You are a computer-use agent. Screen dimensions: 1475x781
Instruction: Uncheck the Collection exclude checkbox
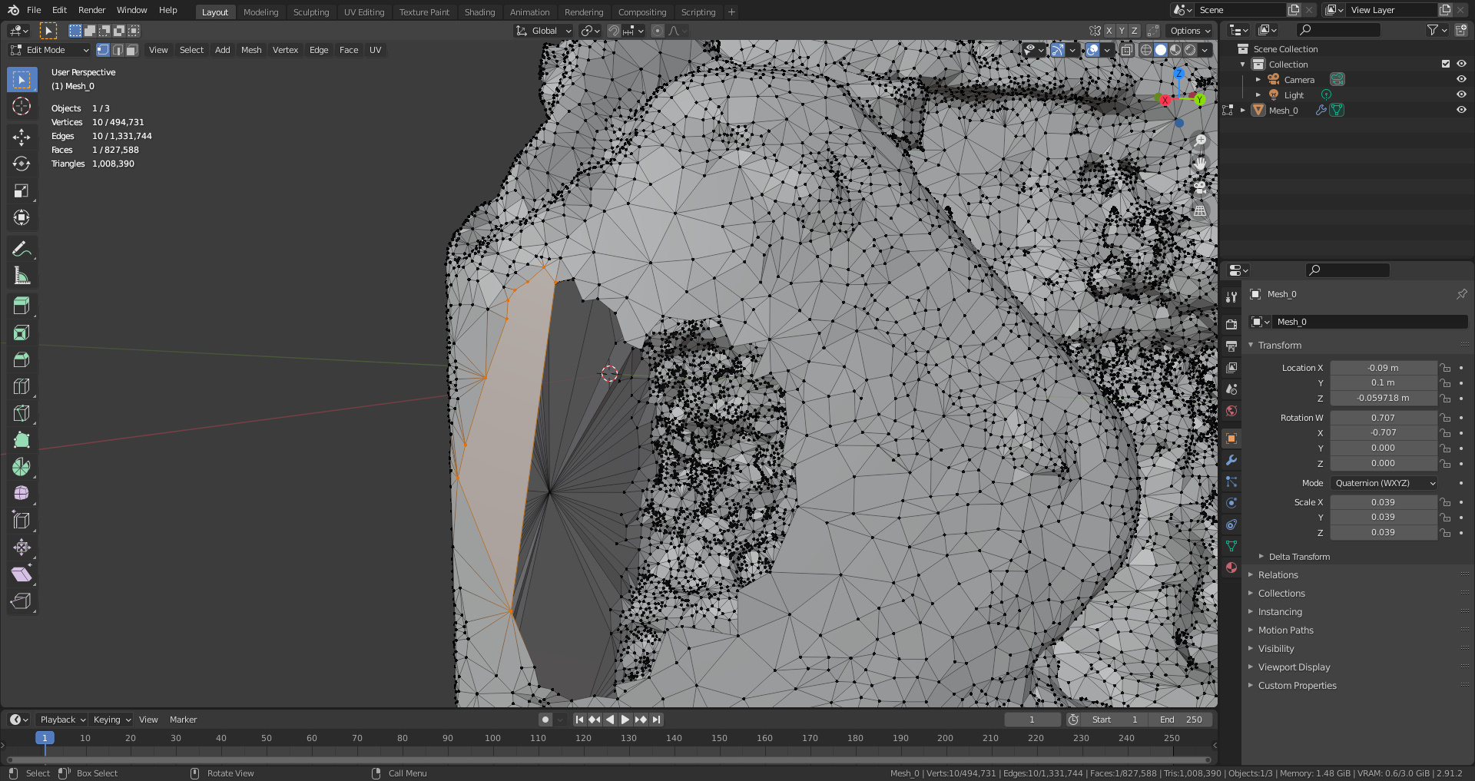(x=1446, y=65)
